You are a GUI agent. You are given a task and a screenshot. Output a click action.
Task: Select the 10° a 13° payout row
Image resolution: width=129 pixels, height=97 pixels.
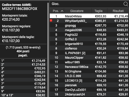point(23,95)
